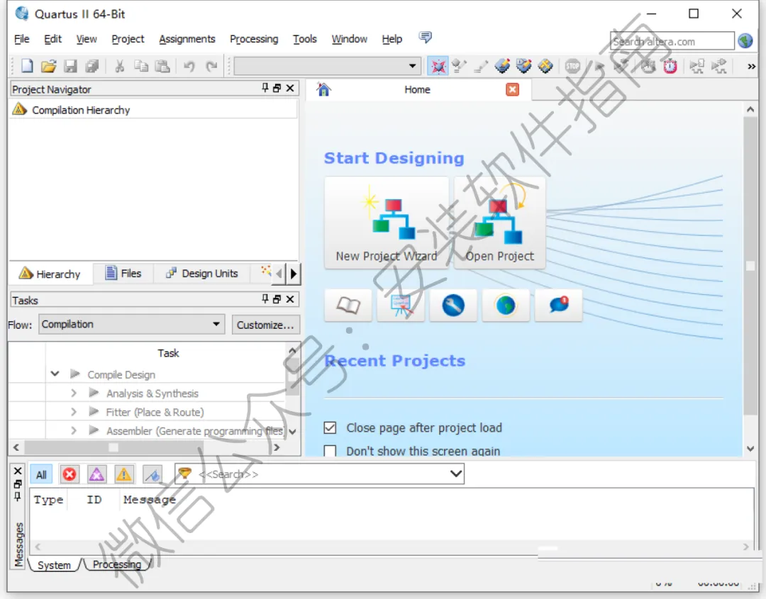Image resolution: width=766 pixels, height=599 pixels.
Task: Click the Home page vertical scrollbar down arrow
Action: [750, 449]
